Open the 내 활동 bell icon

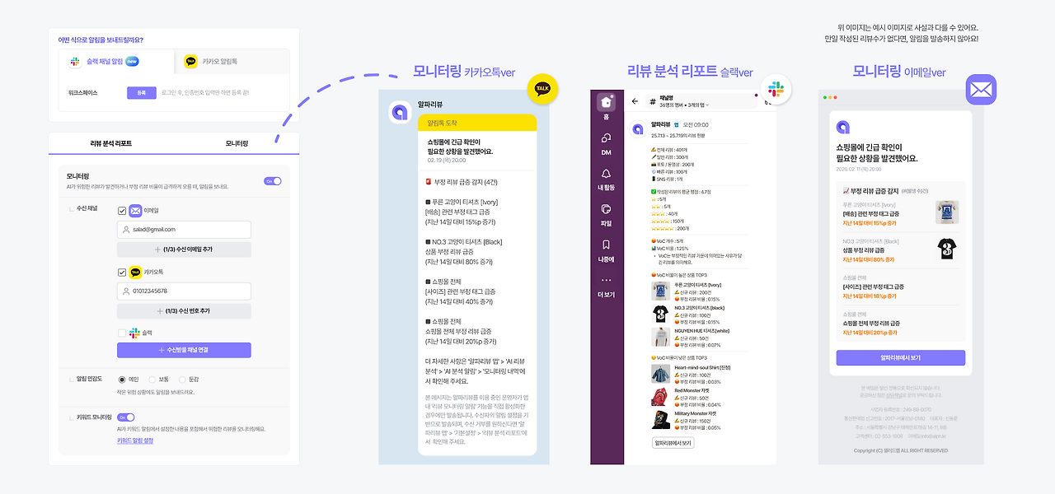[x=607, y=174]
